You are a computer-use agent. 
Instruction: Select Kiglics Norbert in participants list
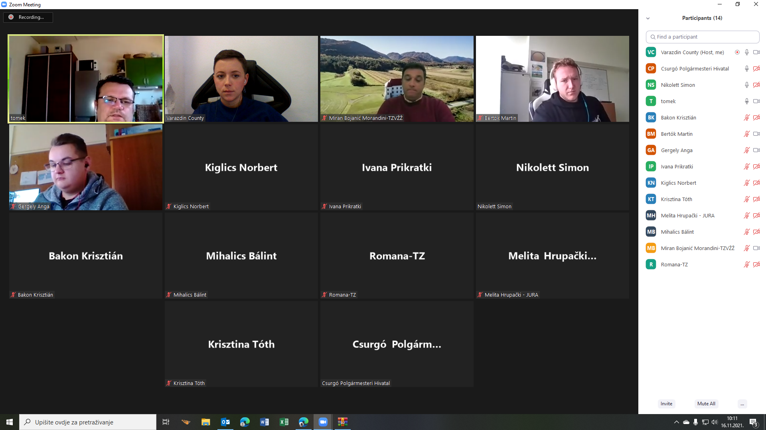click(678, 183)
